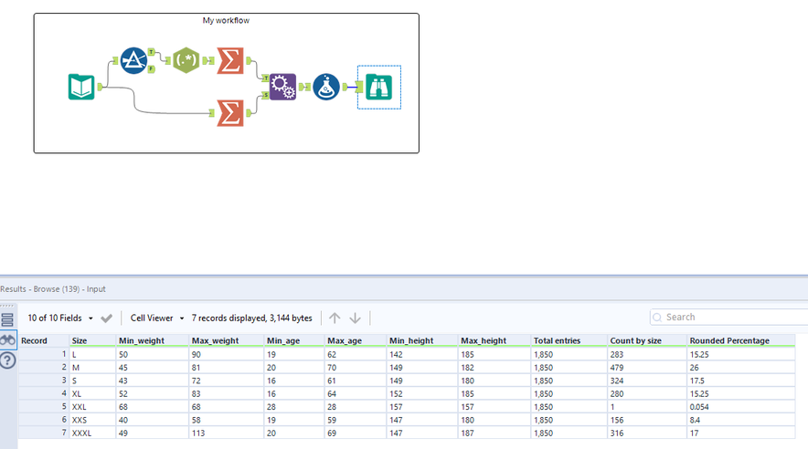Viewport: 808px width, 449px height.
Task: Click the '7 records displayed' status text
Action: coord(252,318)
